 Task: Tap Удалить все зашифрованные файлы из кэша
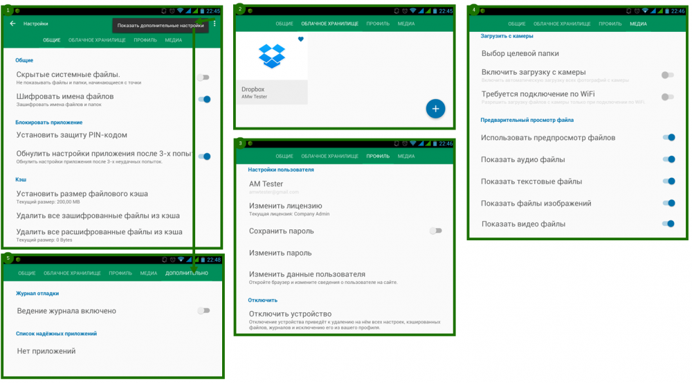click(98, 215)
